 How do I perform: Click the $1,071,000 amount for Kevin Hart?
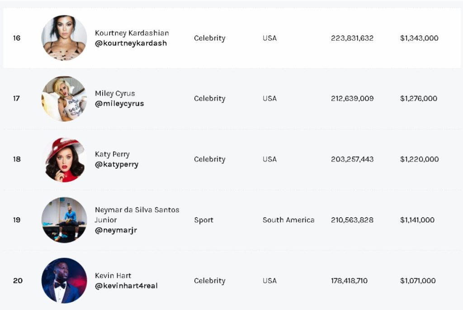(418, 281)
